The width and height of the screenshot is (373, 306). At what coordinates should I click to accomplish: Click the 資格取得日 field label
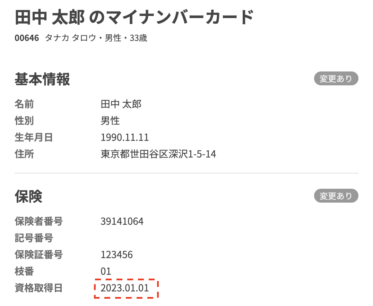coord(38,288)
